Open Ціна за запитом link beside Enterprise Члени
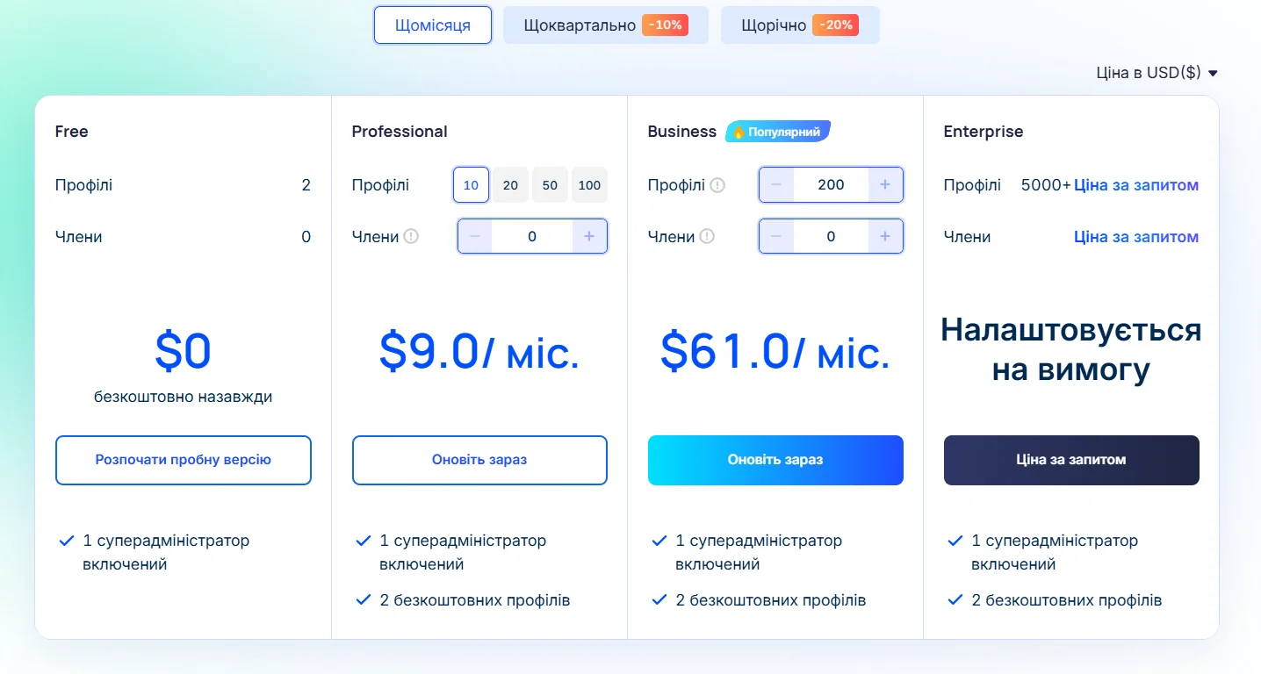 [x=1136, y=236]
